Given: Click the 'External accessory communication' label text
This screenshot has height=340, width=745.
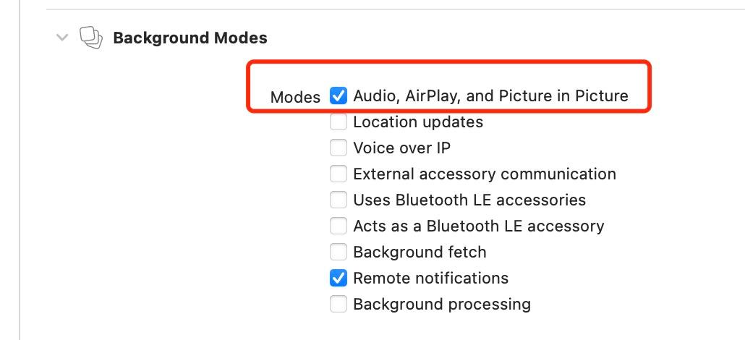Looking at the screenshot, I should pyautogui.click(x=485, y=174).
